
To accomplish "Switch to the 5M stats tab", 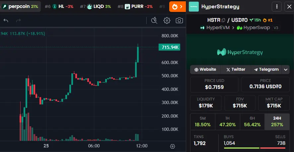I will pos(203,122).
